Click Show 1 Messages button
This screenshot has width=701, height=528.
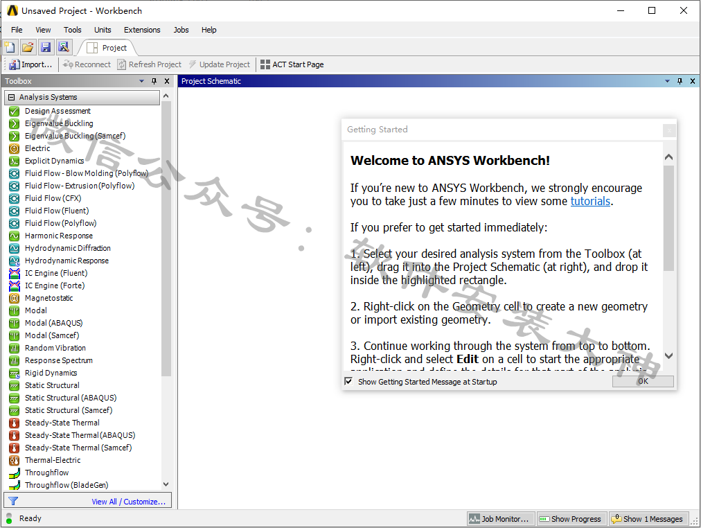(648, 518)
